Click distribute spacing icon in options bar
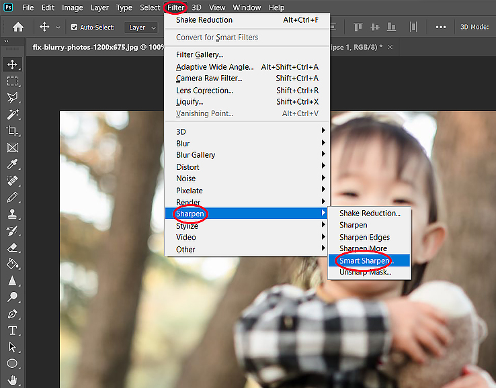This screenshot has height=388, width=496. 413,27
